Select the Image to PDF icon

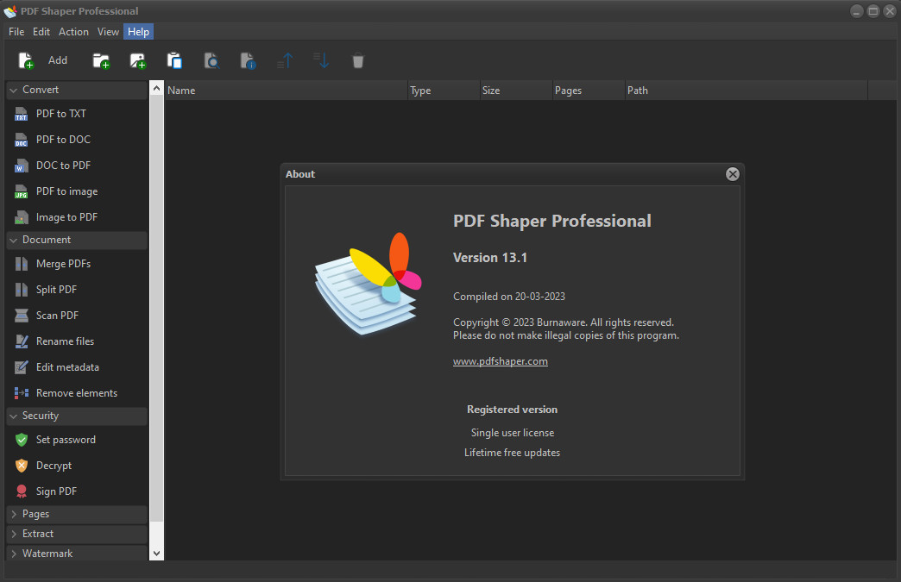tap(22, 217)
